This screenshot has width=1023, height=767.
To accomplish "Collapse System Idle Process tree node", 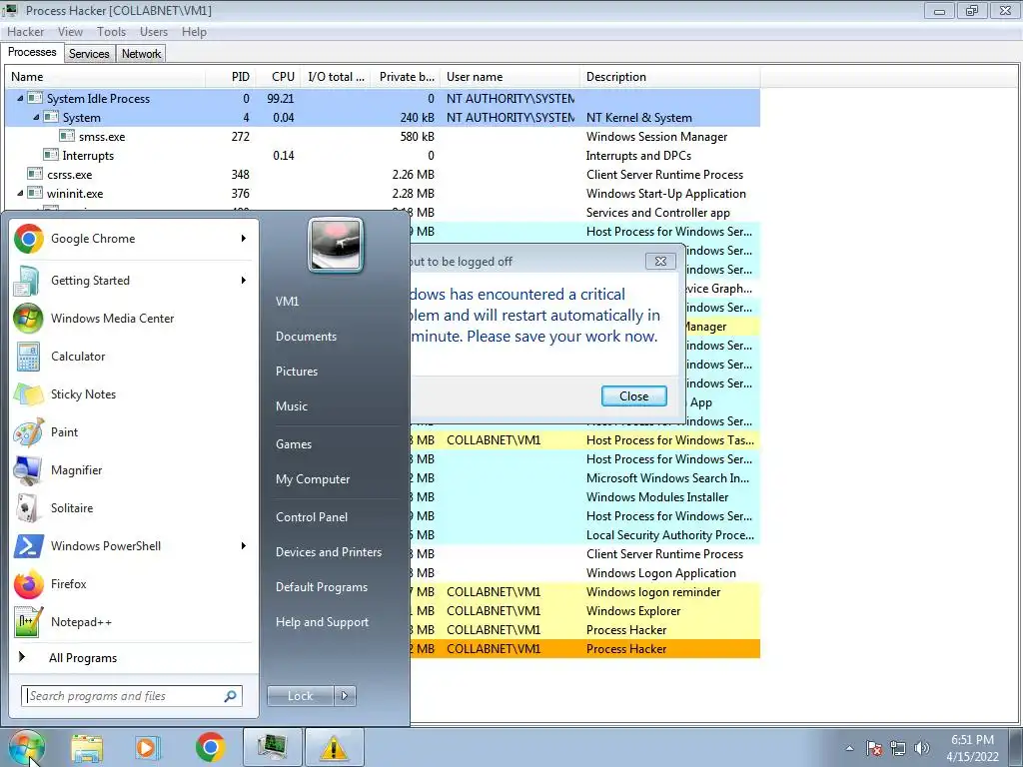I will [x=20, y=99].
